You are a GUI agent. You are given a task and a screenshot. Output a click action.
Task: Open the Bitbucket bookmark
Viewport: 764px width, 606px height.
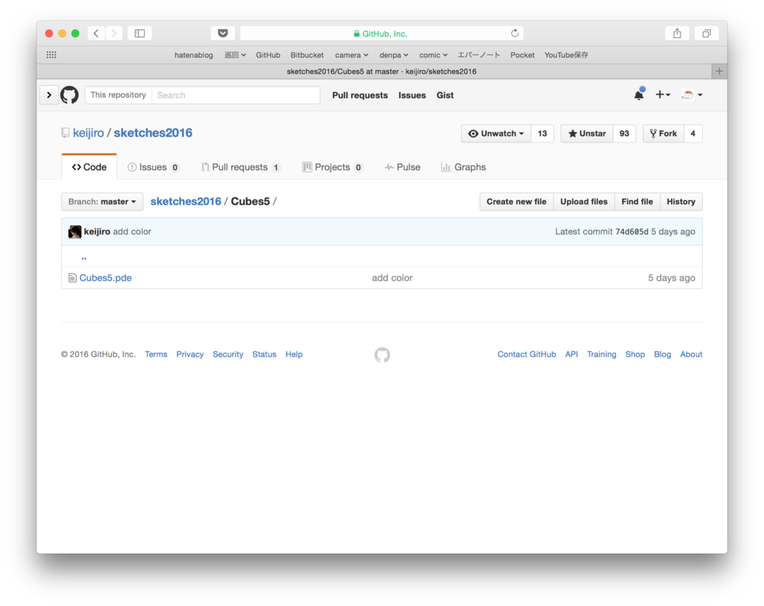point(307,55)
